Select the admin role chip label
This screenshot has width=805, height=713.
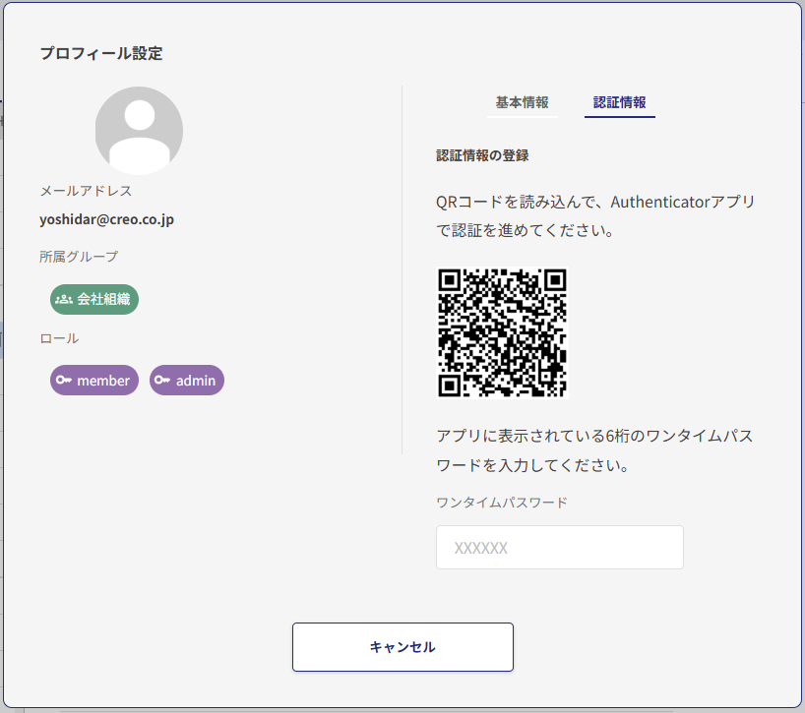[x=195, y=381]
